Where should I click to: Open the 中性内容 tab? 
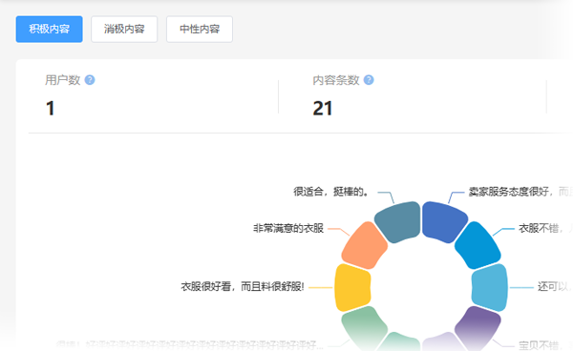pyautogui.click(x=200, y=30)
